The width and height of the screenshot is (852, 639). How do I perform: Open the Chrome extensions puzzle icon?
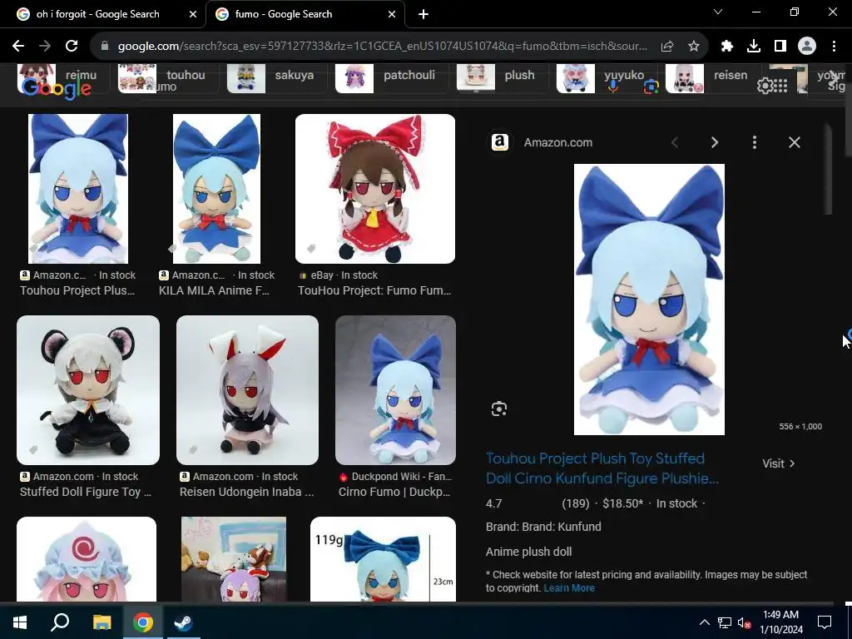click(x=727, y=47)
